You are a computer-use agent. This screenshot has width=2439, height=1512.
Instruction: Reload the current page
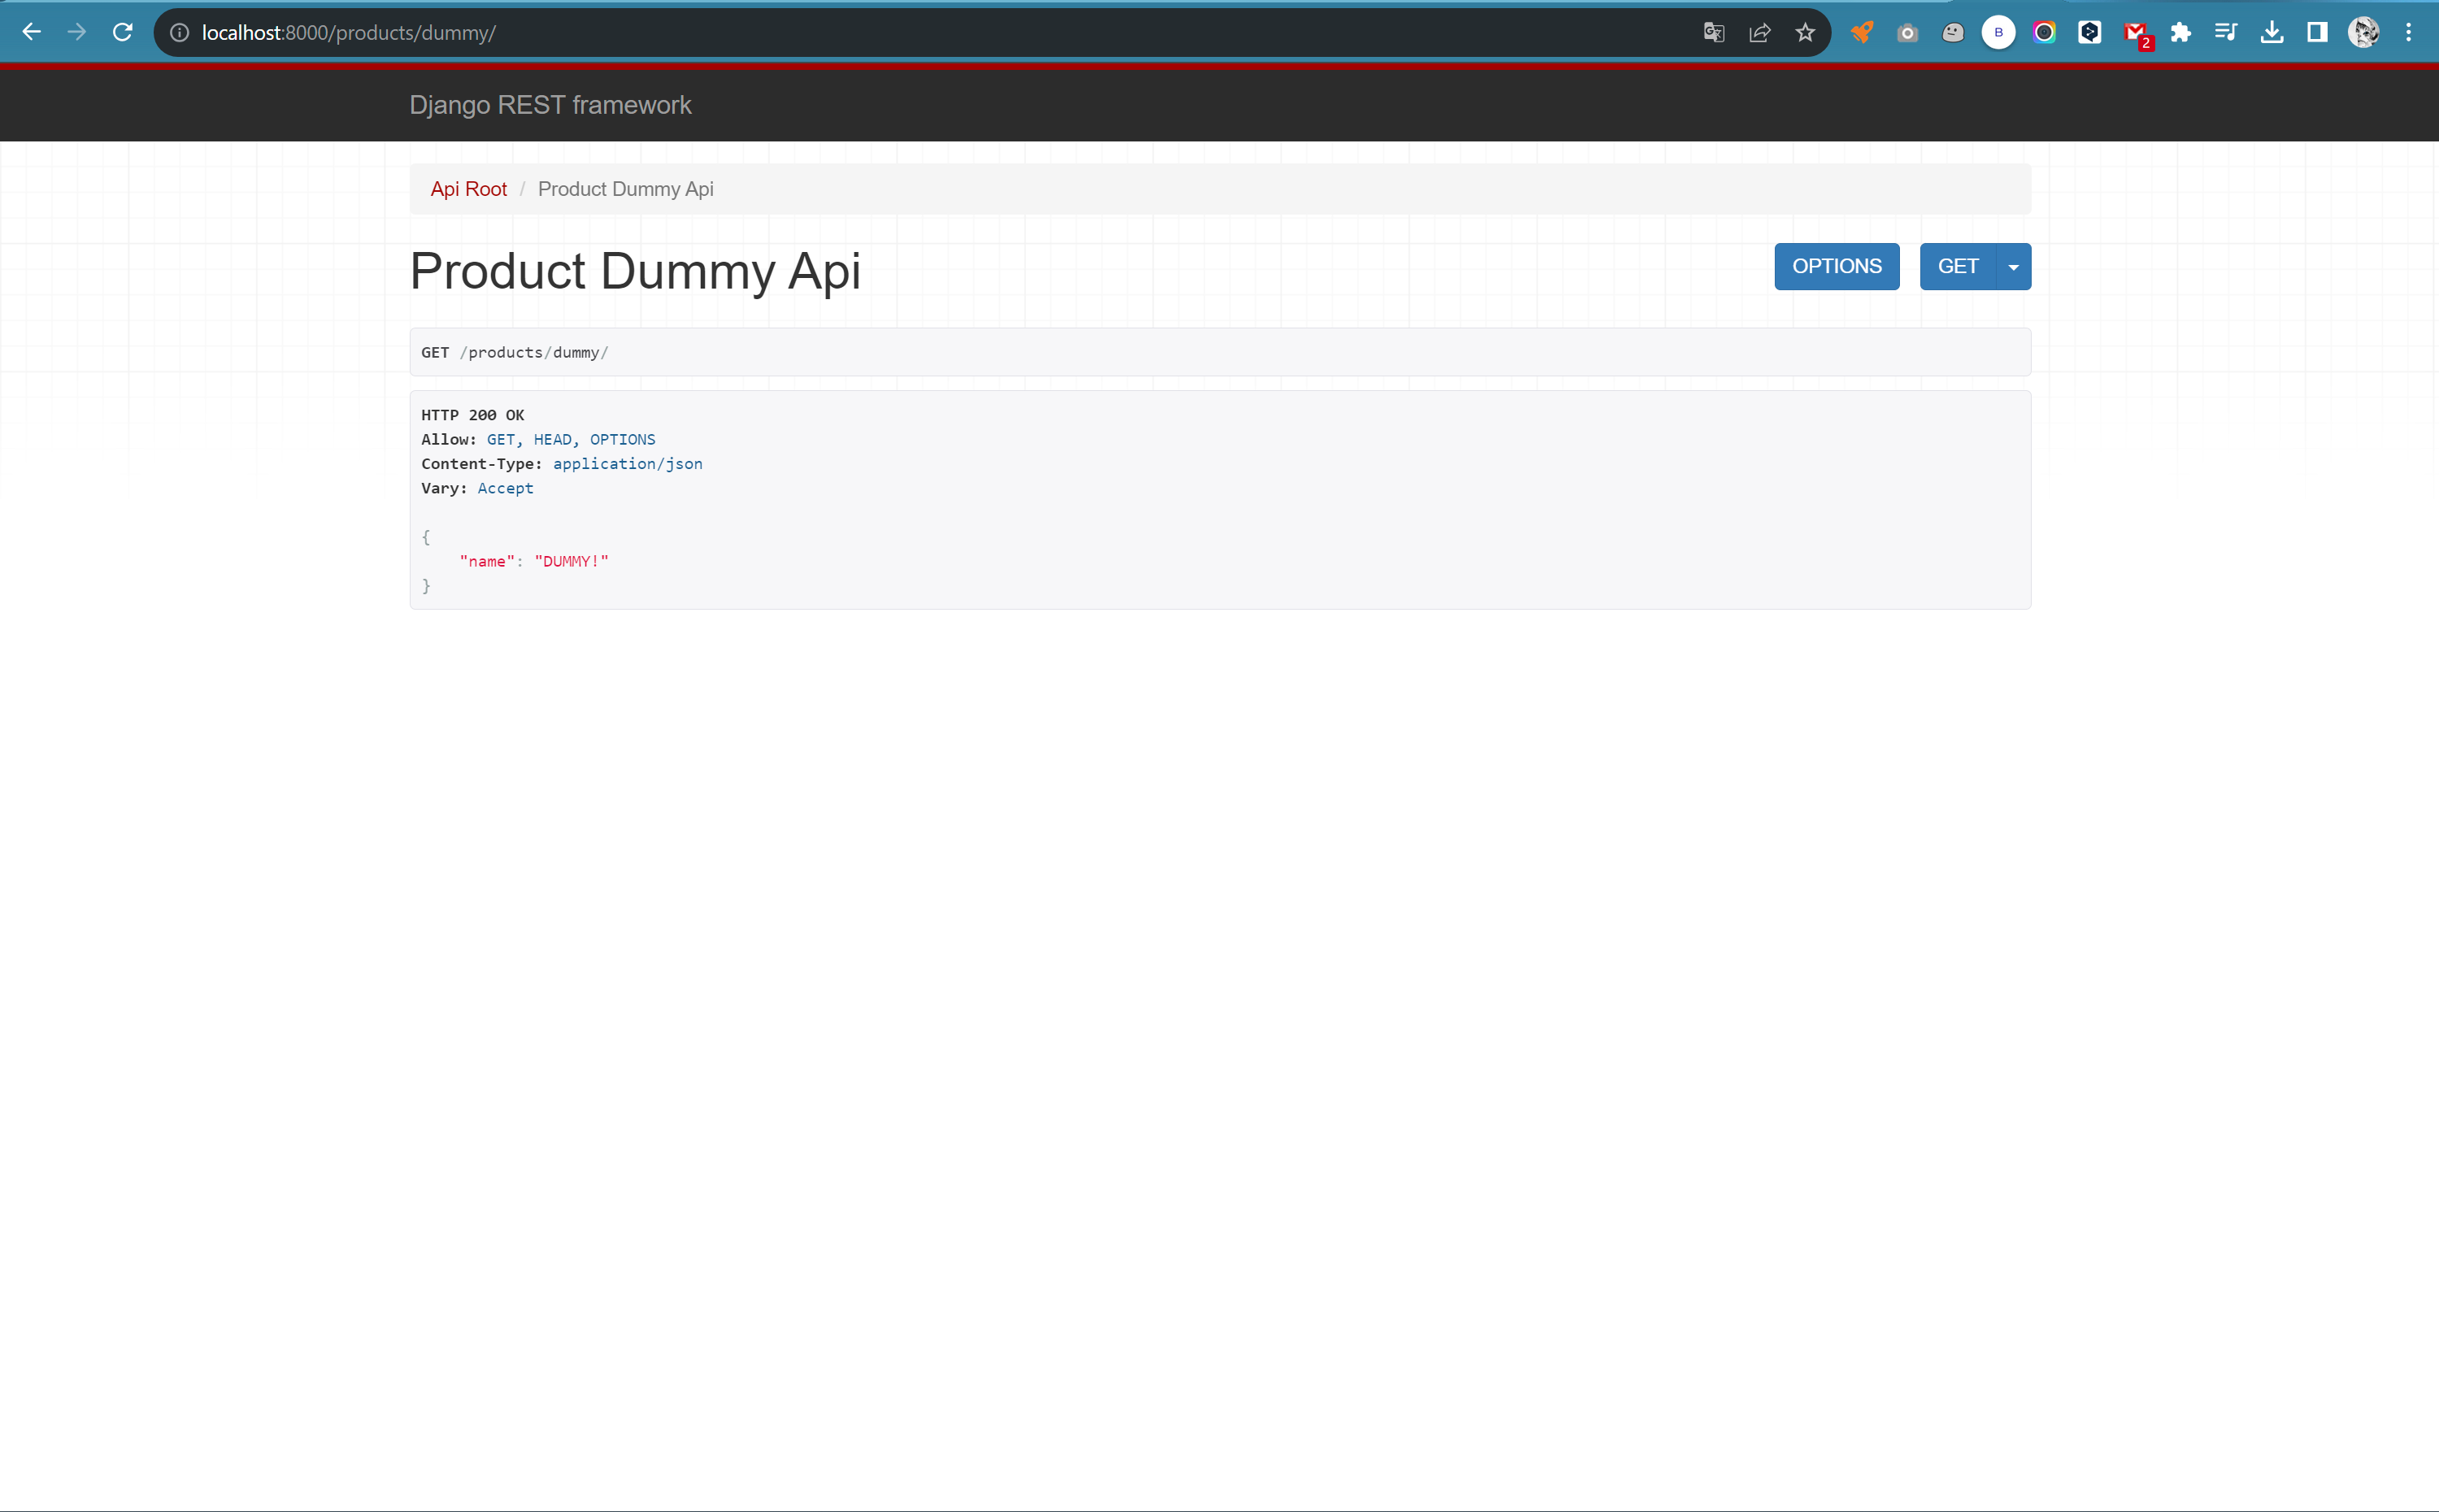122,31
